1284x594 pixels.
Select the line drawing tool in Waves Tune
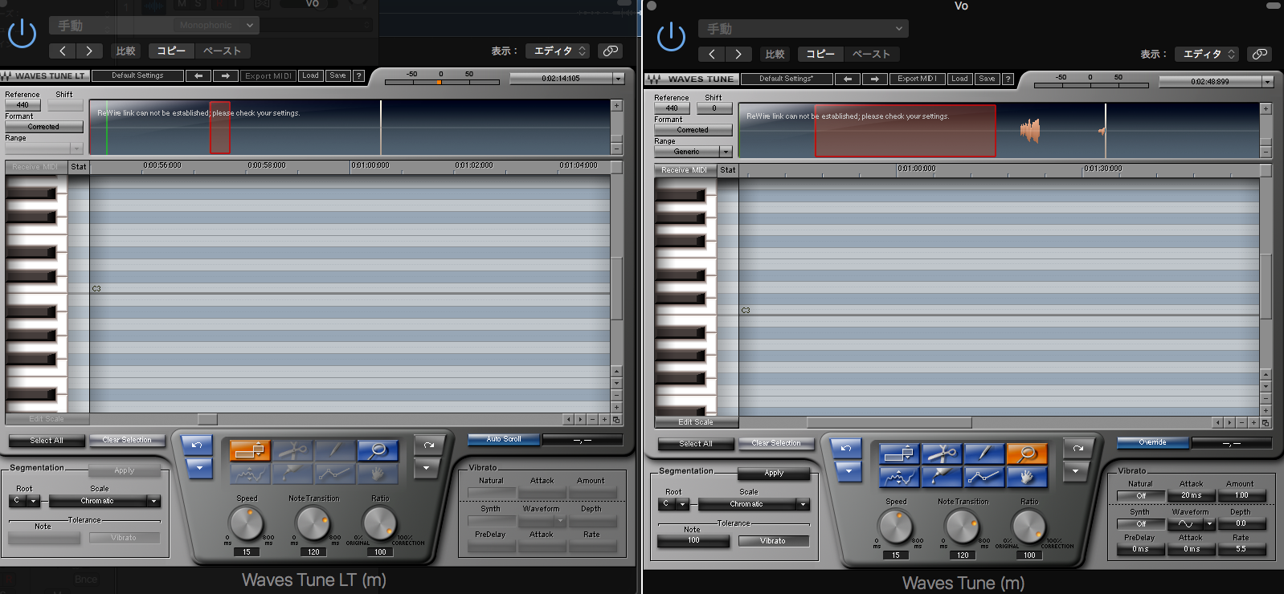[984, 477]
